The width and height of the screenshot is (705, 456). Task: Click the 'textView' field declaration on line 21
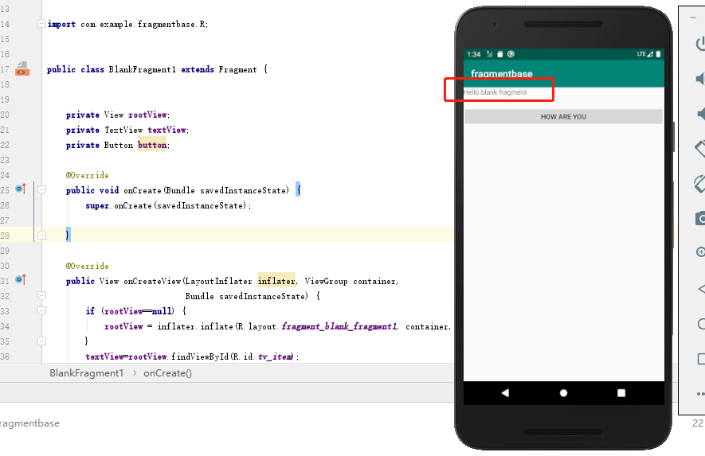click(166, 130)
